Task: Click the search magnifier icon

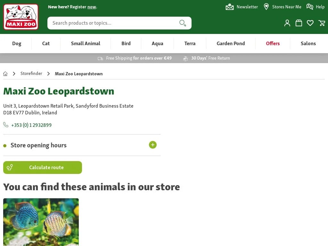Action: (x=183, y=23)
